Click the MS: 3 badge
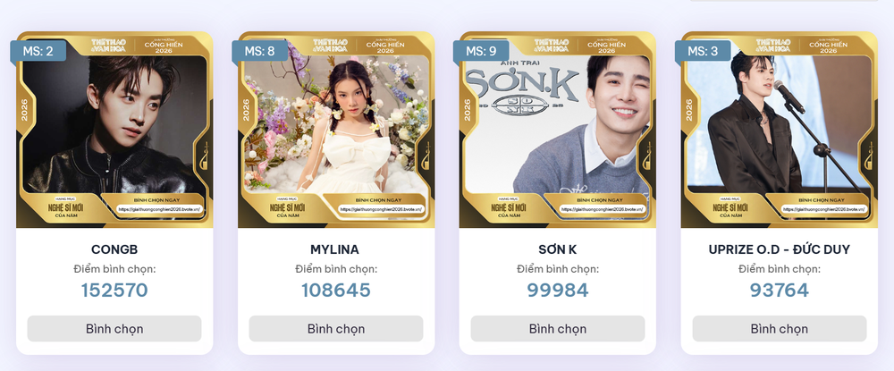Image resolution: width=894 pixels, height=371 pixels. click(x=703, y=51)
